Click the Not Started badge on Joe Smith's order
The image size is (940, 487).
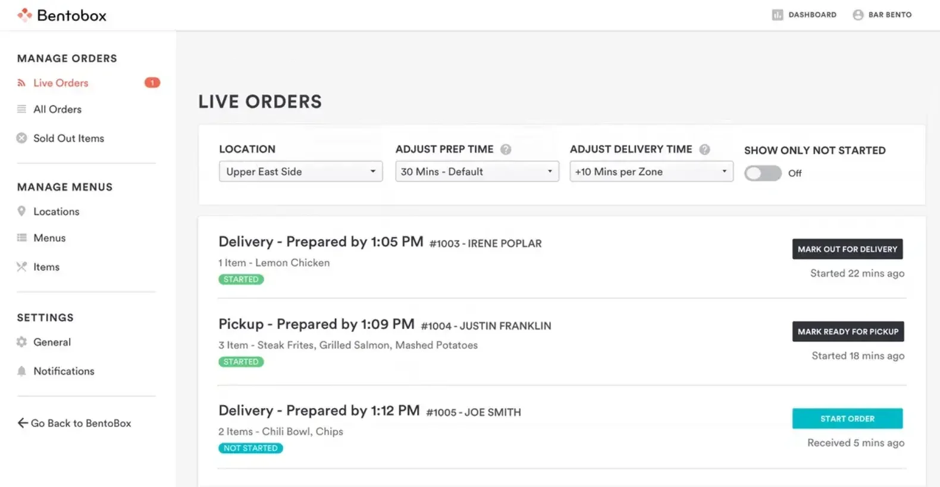click(250, 448)
